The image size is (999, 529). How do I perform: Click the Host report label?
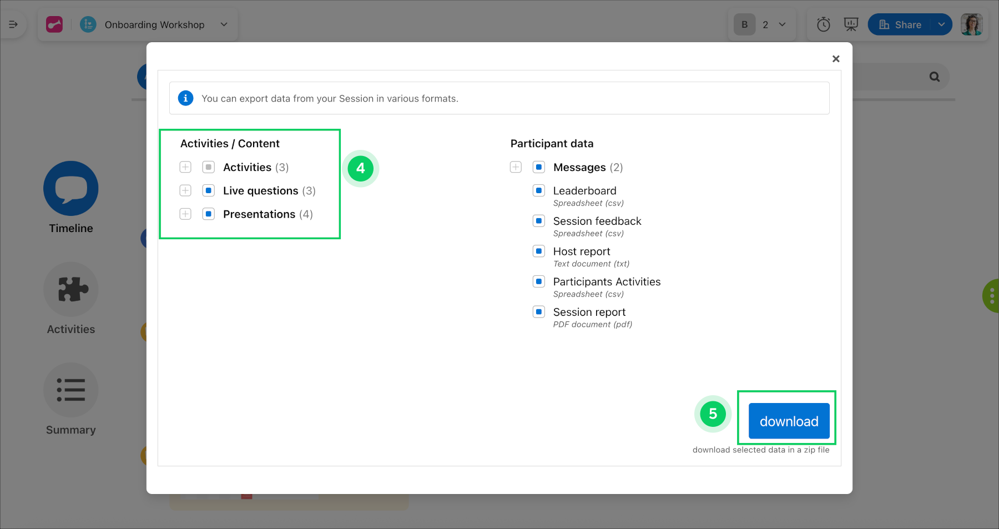582,251
